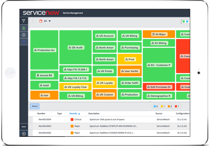Viewport: 211px width, 146px height.
Task: Sort by the Source column header
Action: pyautogui.click(x=159, y=114)
